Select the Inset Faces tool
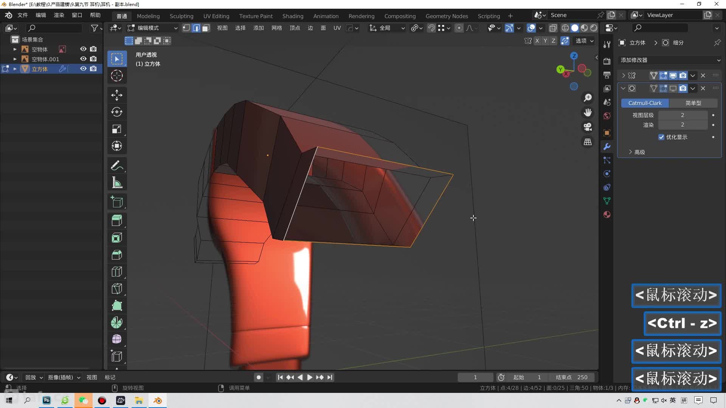The height and width of the screenshot is (408, 726). point(117,238)
